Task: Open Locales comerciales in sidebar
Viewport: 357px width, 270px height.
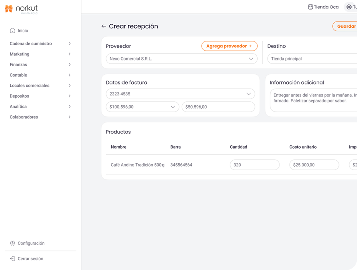Action: (x=29, y=86)
